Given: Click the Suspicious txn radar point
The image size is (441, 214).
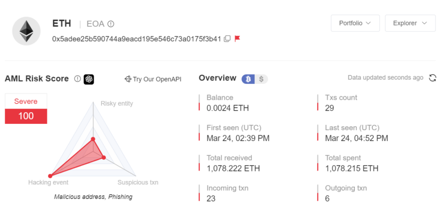Looking at the screenshot, I should click(103, 158).
